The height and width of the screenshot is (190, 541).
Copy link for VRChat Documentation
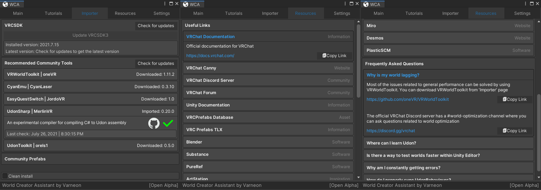click(334, 56)
